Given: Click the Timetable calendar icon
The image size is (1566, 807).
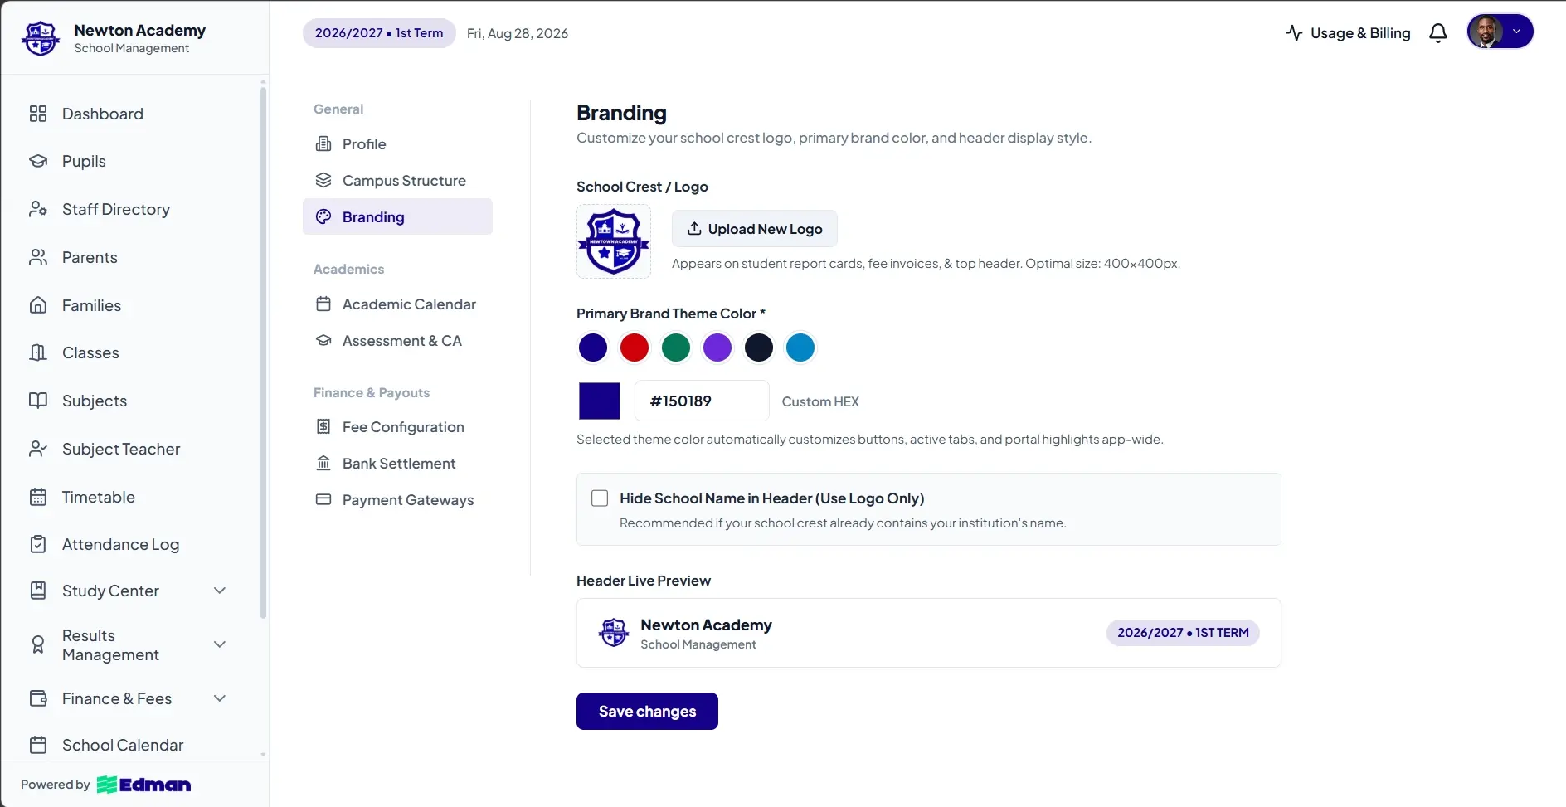Looking at the screenshot, I should [38, 497].
